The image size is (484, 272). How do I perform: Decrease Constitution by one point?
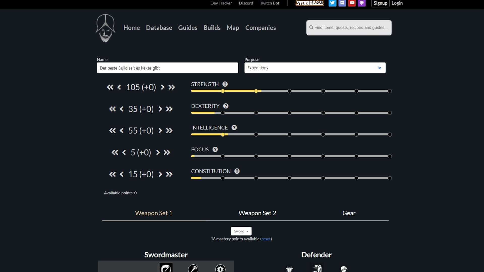click(122, 174)
